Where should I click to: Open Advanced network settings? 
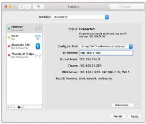pos(123,105)
